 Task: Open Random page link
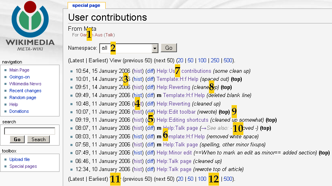click(23, 97)
